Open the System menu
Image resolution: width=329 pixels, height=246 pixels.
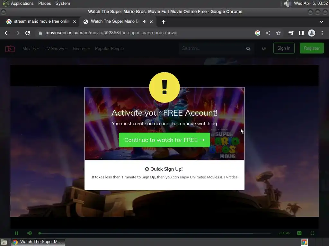63,3
